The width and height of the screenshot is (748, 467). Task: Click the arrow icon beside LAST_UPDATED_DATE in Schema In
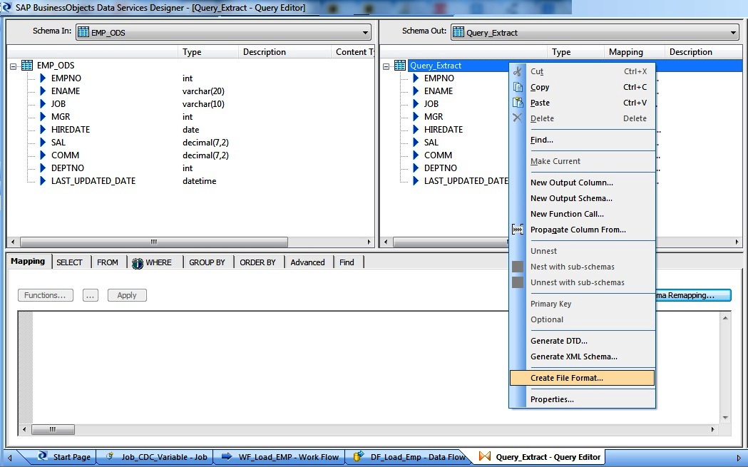pyautogui.click(x=43, y=181)
